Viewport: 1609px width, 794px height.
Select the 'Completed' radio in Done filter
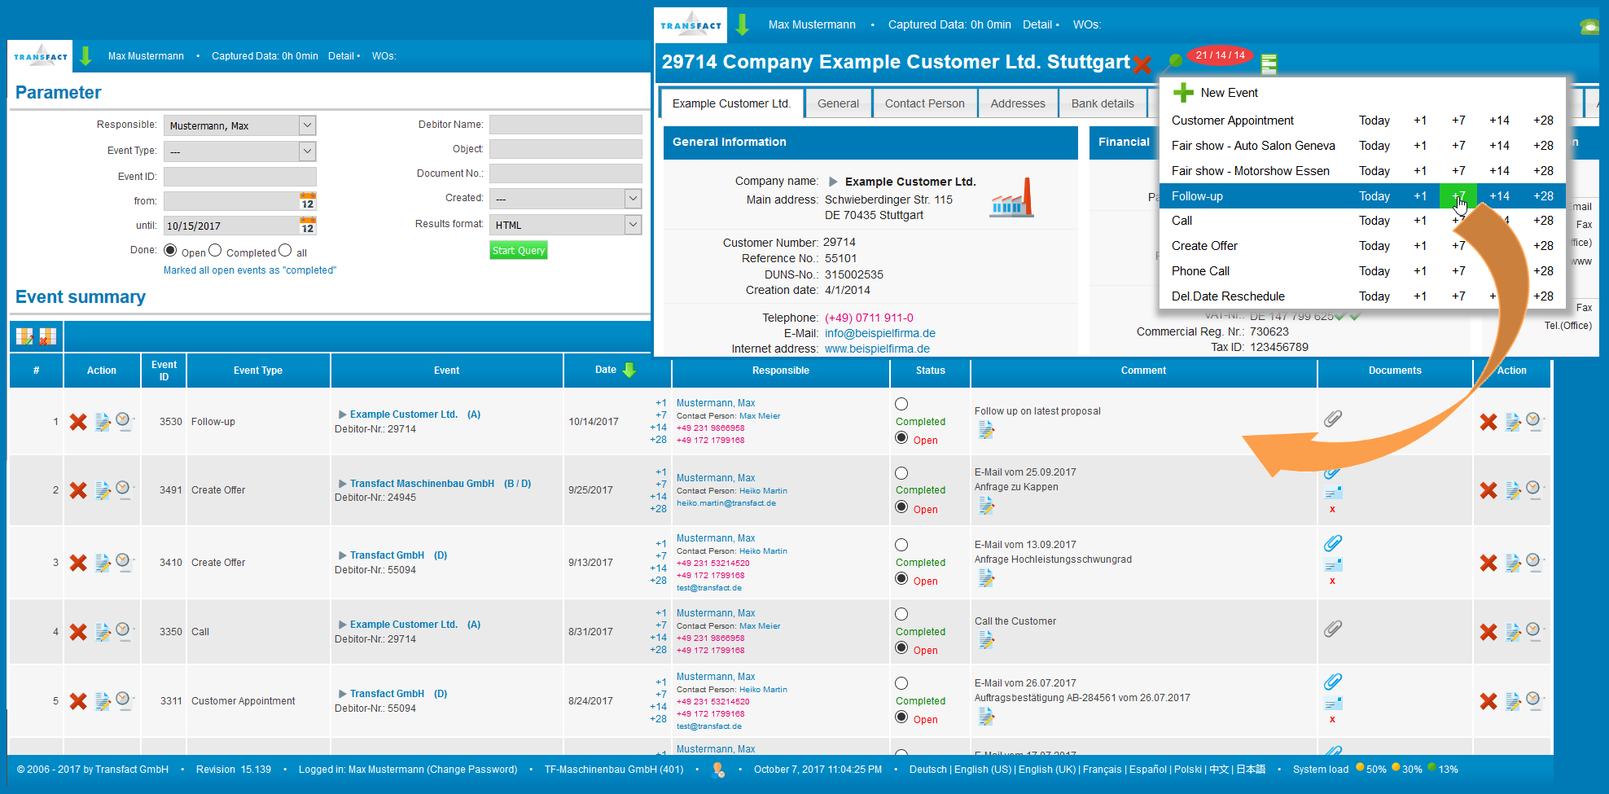[x=215, y=250]
